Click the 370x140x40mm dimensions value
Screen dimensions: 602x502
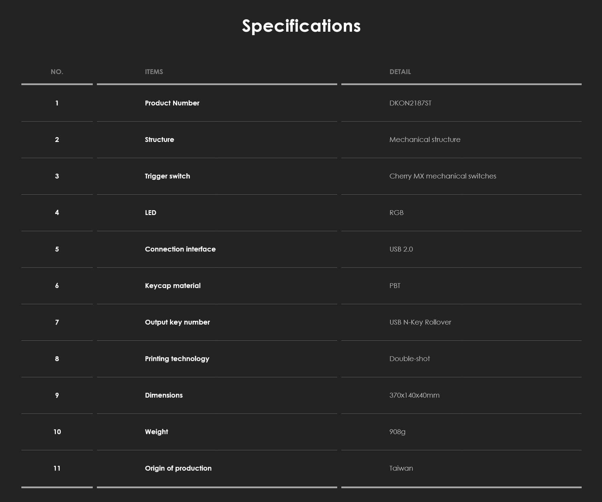414,395
